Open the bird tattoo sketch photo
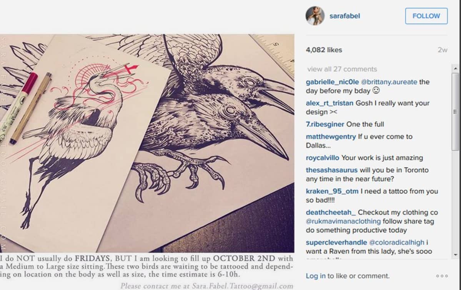 click(x=147, y=143)
